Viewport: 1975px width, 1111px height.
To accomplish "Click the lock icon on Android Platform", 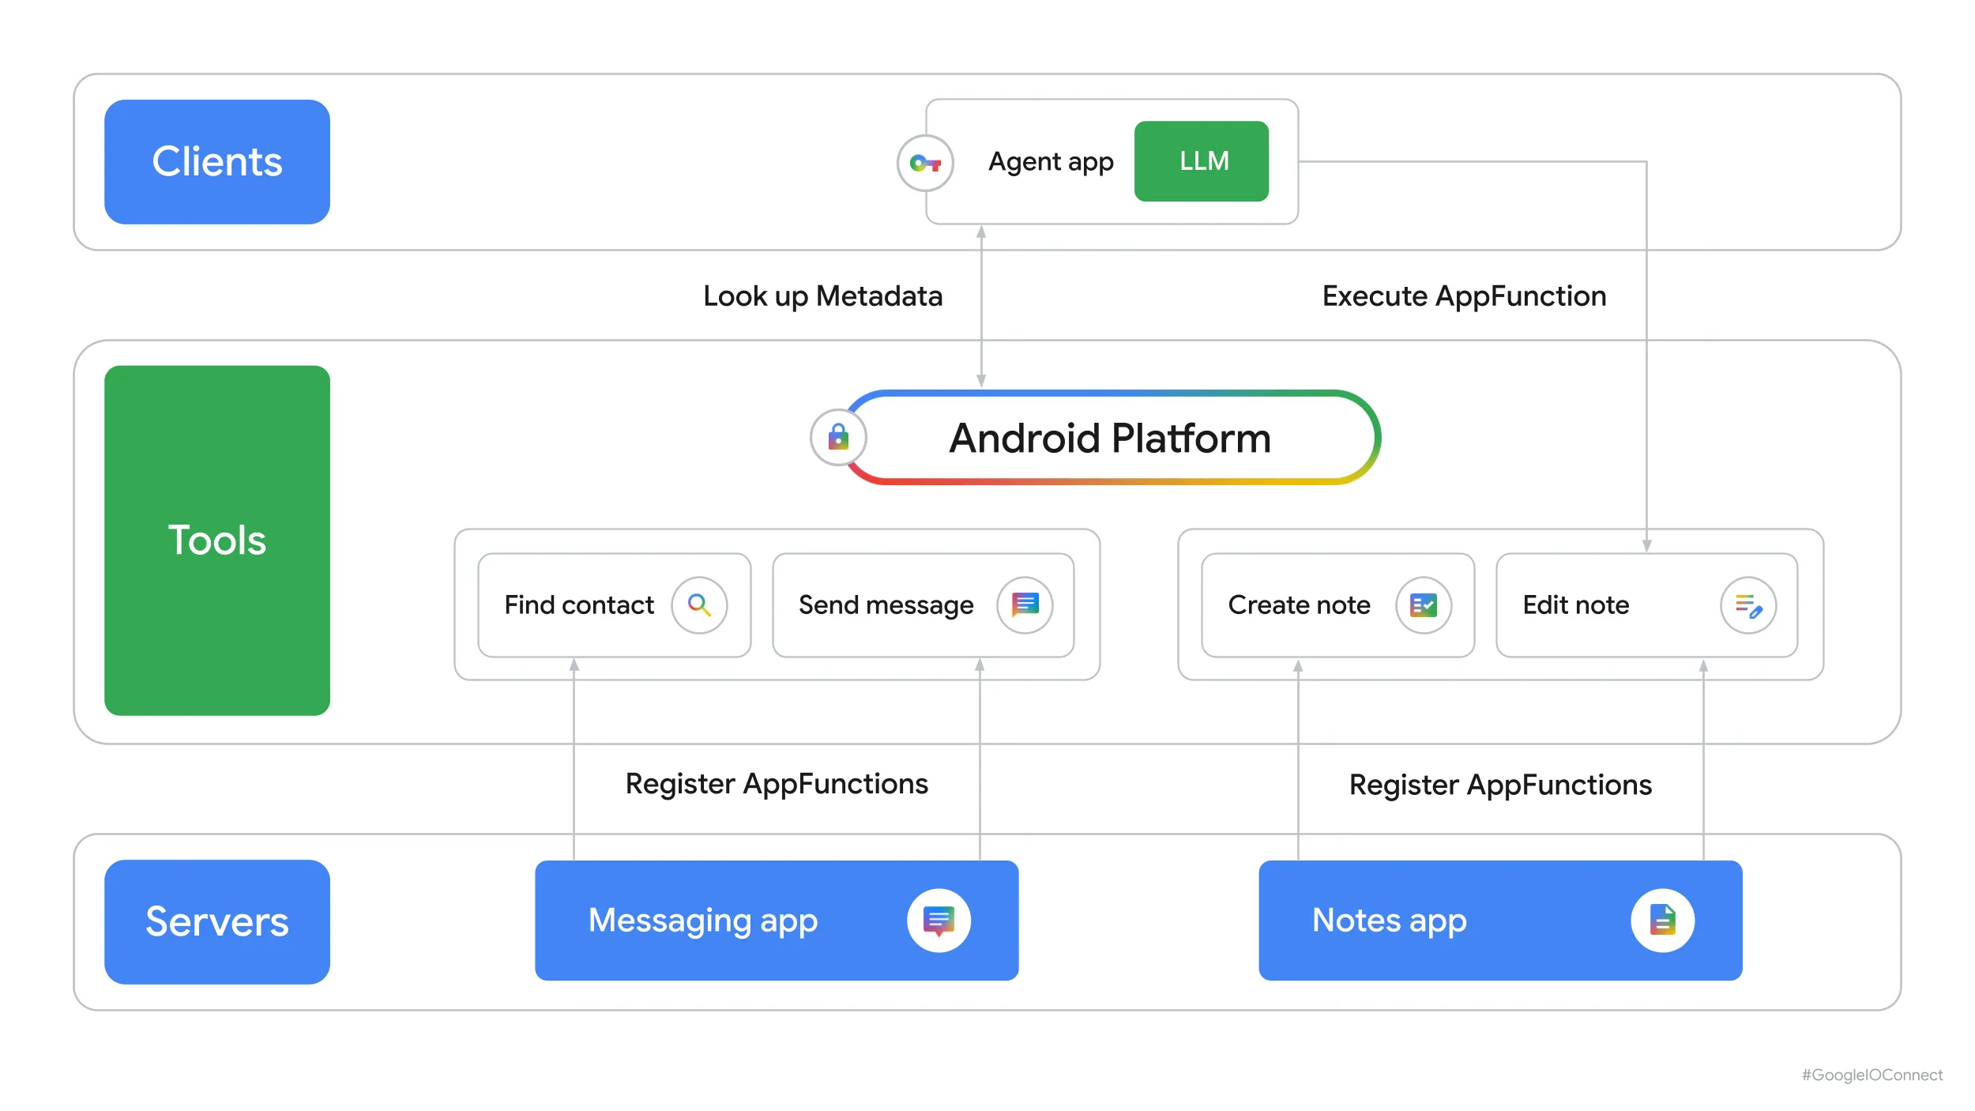I will [x=838, y=437].
